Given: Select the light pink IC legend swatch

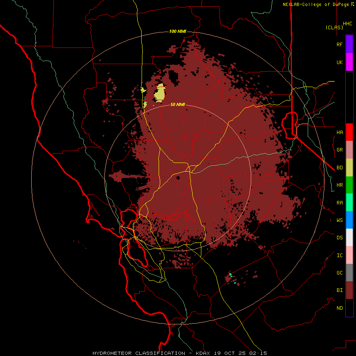Looking at the screenshot, I should click(349, 255).
